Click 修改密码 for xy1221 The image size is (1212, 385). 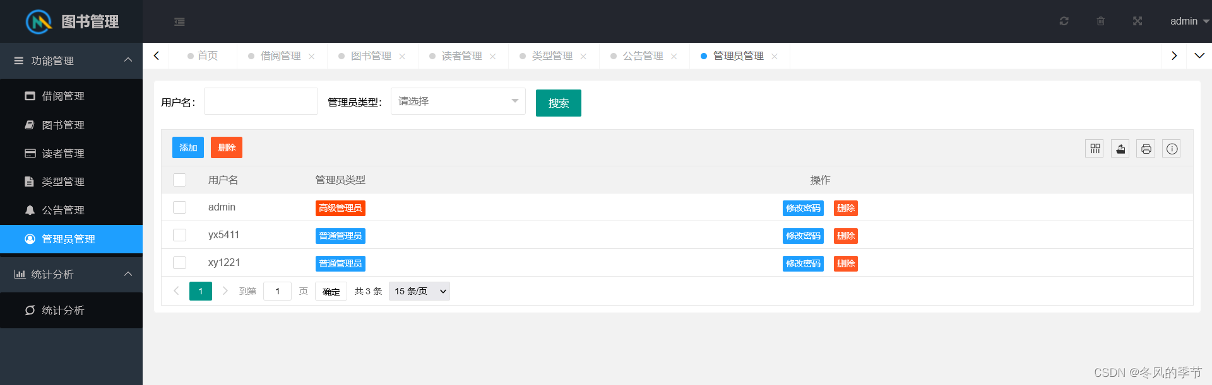coord(803,263)
